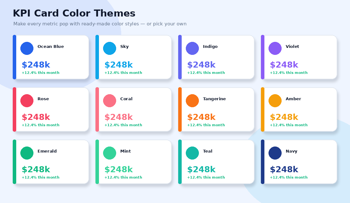Click the Ocean Blue theme name
Image resolution: width=350 pixels, height=203 pixels.
51,47
